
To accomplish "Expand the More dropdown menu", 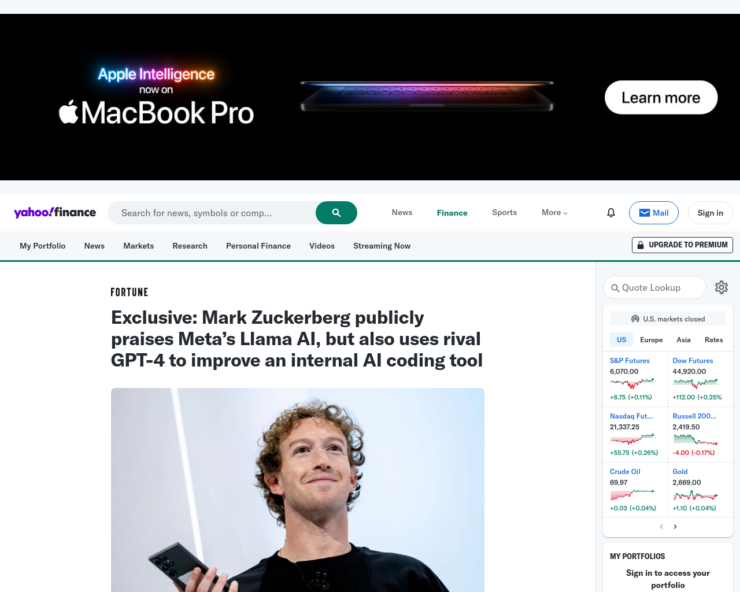I will [554, 213].
